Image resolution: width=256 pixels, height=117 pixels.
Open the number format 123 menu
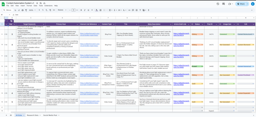54,10
